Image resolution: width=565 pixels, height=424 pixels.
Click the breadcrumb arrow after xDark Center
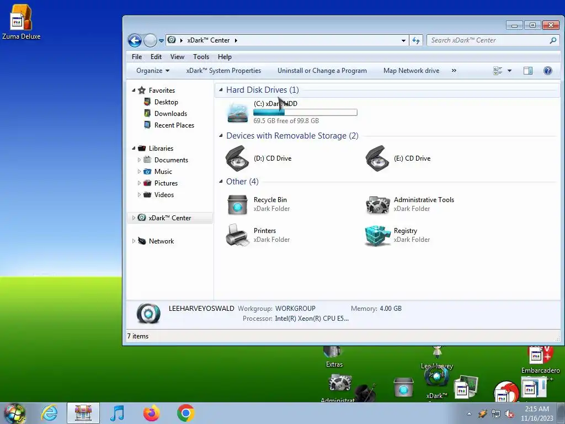click(x=236, y=40)
